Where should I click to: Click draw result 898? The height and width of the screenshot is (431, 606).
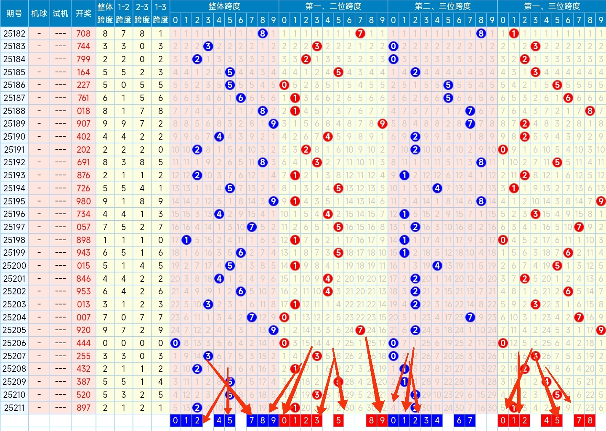(x=83, y=240)
